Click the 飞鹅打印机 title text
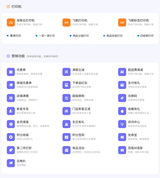160x178 pixels. [80, 20]
